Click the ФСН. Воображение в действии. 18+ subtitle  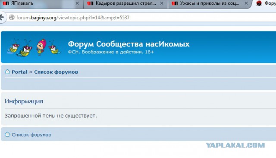click(x=111, y=52)
